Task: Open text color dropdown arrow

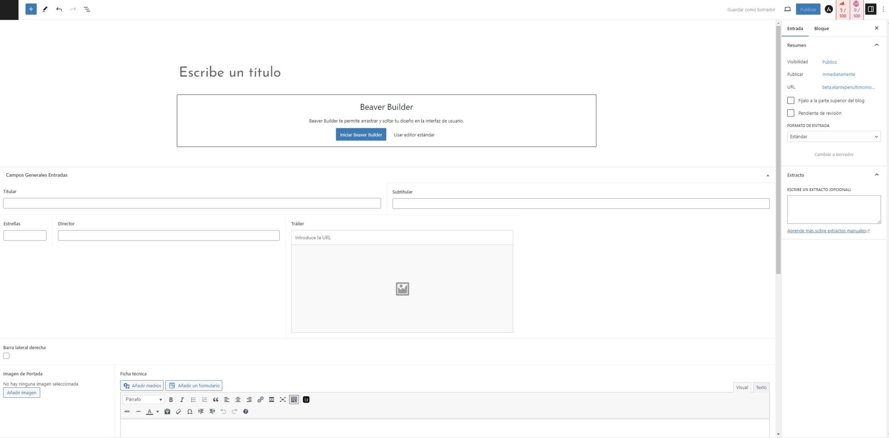Action: 158,411
